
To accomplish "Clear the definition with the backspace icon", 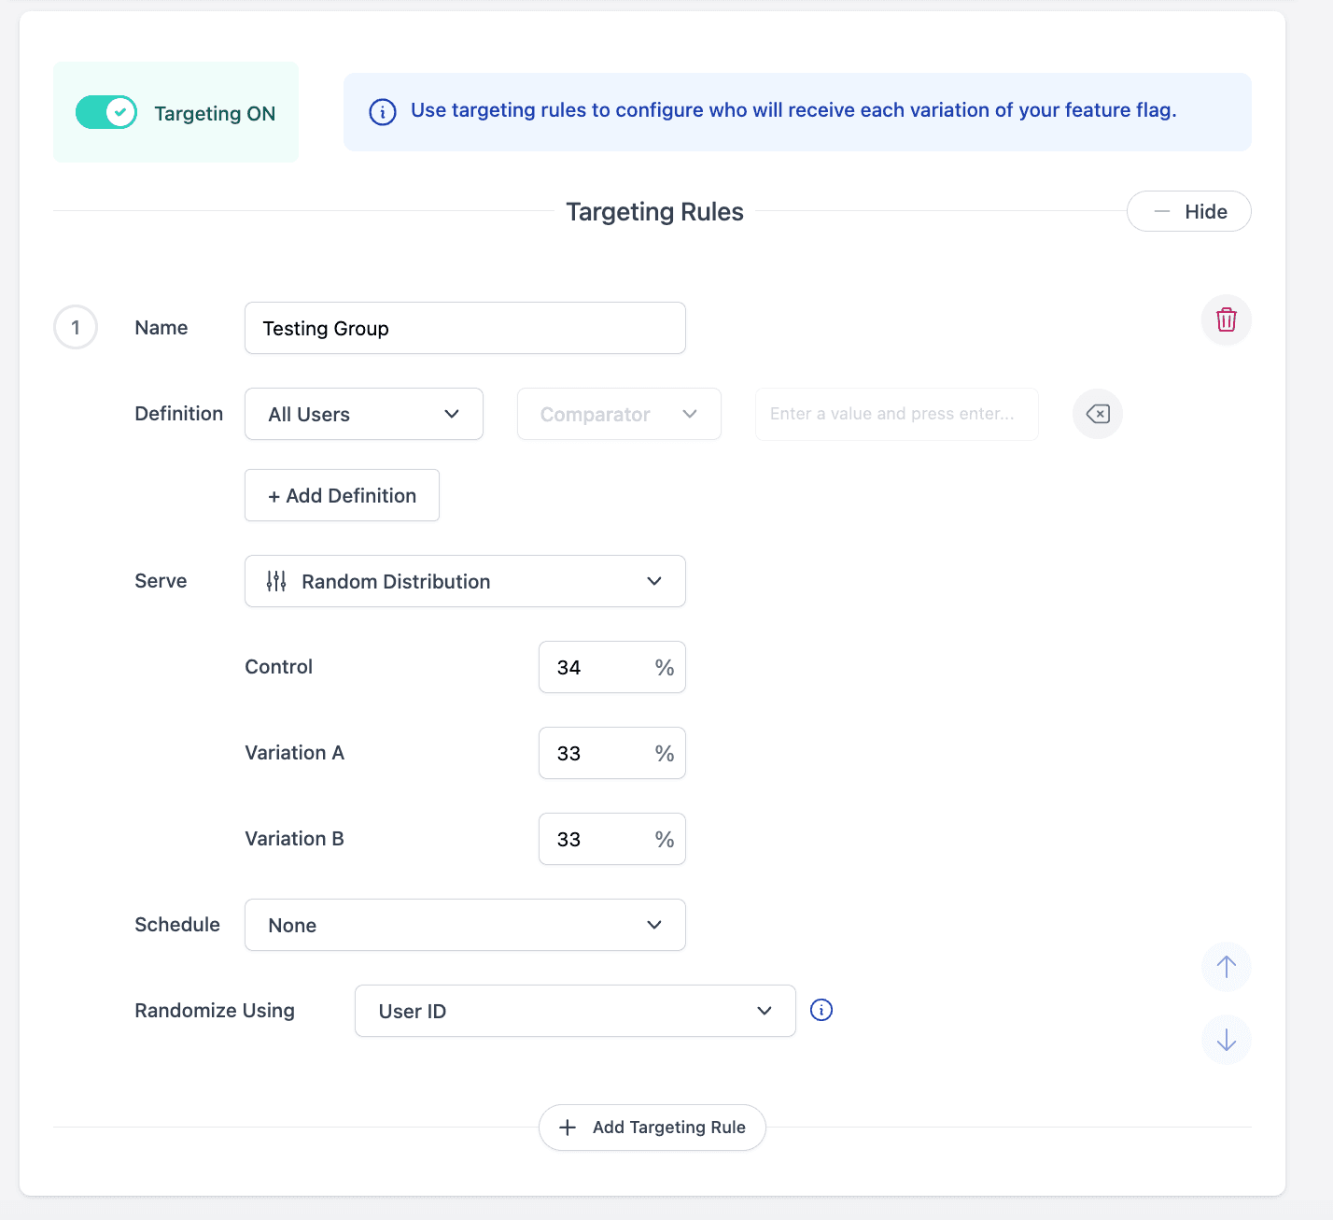I will pyautogui.click(x=1098, y=414).
